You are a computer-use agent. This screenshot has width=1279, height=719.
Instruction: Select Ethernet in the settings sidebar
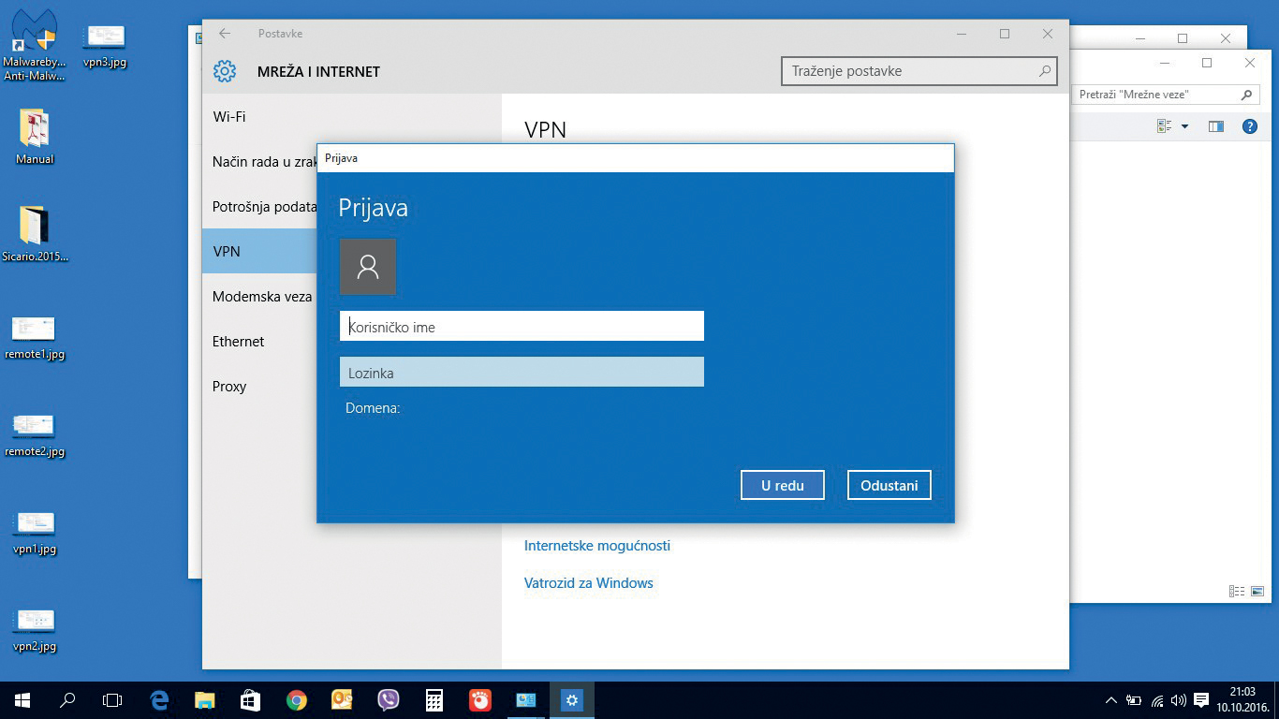pos(238,342)
